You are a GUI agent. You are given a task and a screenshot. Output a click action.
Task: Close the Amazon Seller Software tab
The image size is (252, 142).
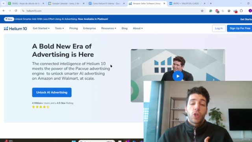[164, 4]
